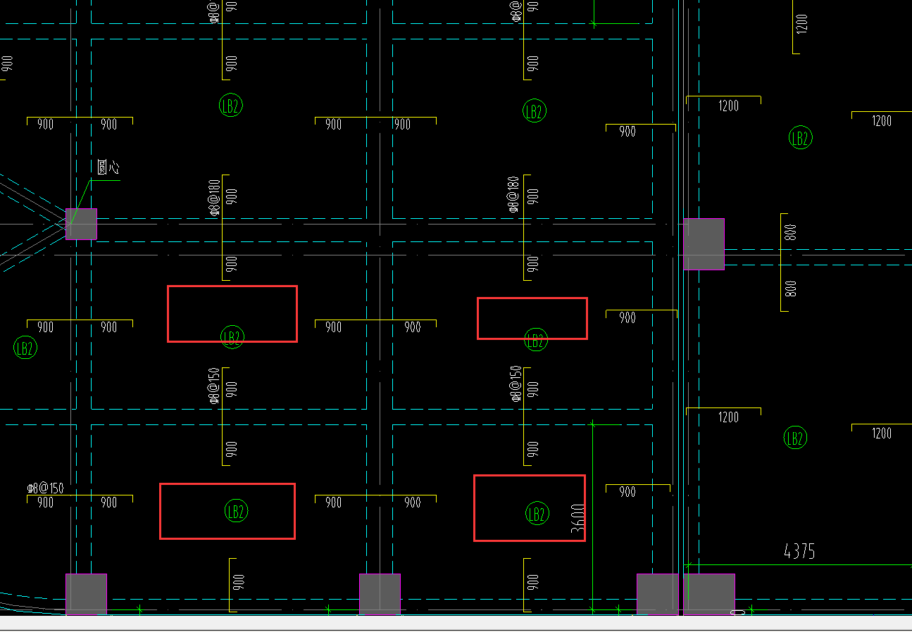The width and height of the screenshot is (912, 632).
Task: Pick the LB2 tag directly above the 4375 dimension
Action: point(795,438)
